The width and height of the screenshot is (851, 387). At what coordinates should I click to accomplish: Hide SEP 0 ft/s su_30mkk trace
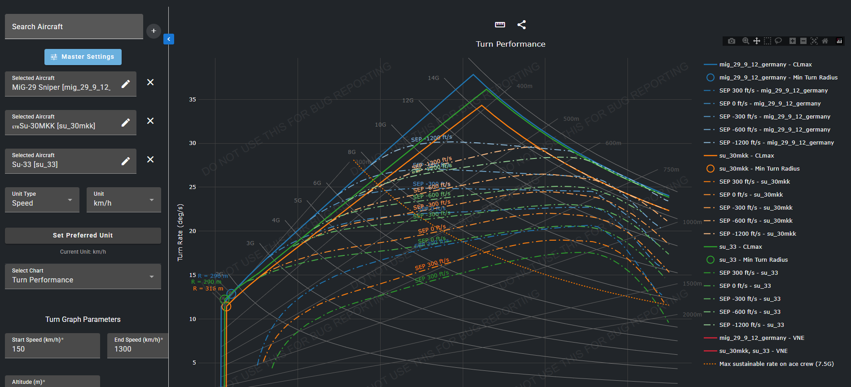pos(744,195)
